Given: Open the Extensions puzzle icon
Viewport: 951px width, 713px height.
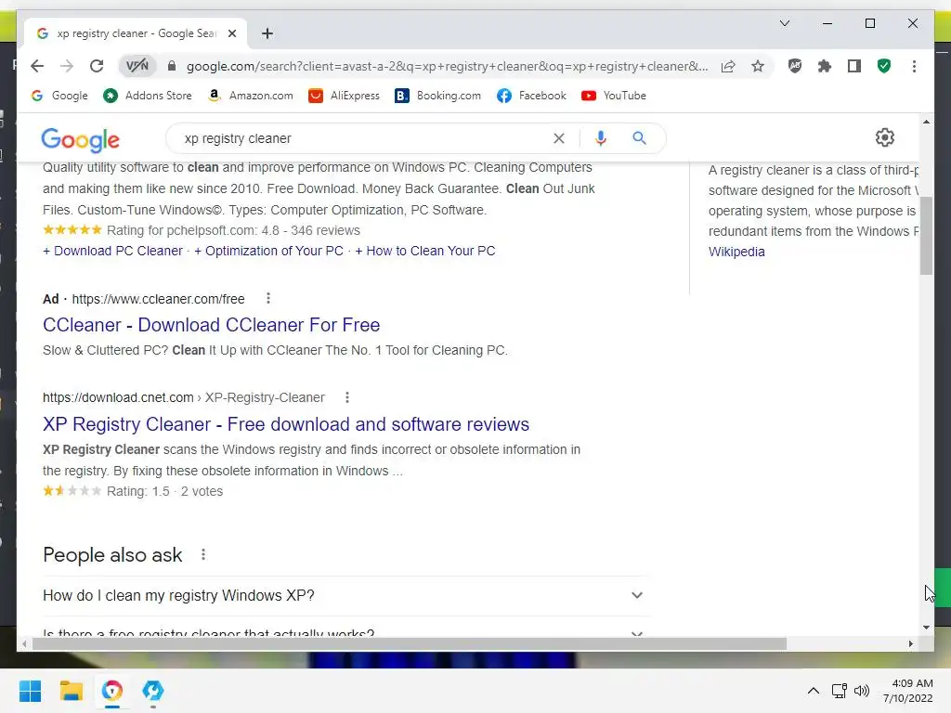Looking at the screenshot, I should (x=825, y=66).
